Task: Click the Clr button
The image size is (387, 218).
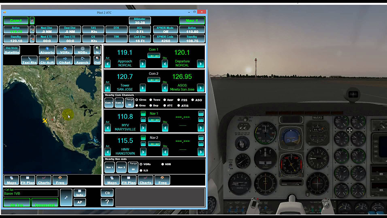Action: (x=107, y=193)
